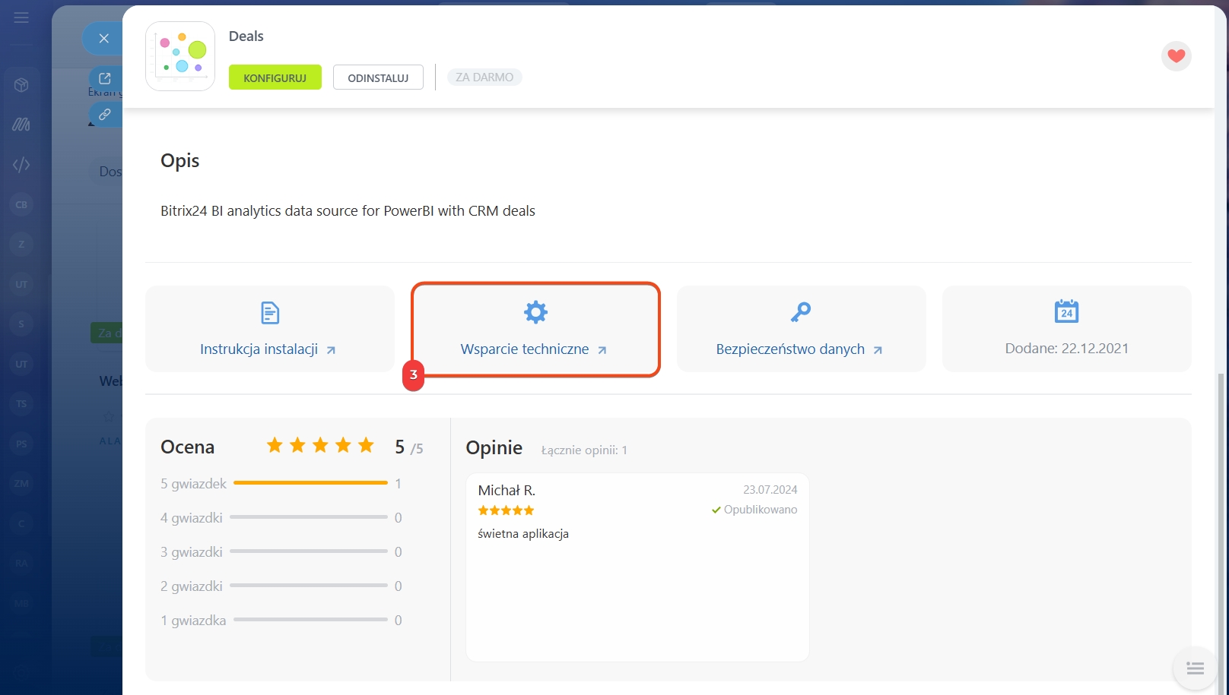Select the ZM item in the sidebar
Viewport: 1229px width, 695px height.
click(21, 484)
